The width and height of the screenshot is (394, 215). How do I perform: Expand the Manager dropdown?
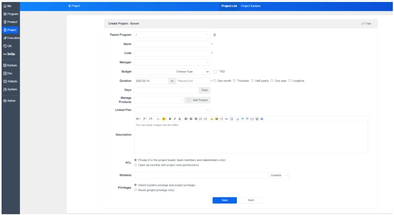pyautogui.click(x=172, y=62)
